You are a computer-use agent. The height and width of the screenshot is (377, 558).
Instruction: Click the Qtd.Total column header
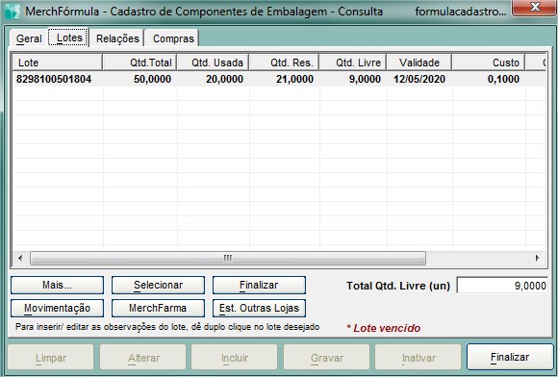(x=139, y=63)
